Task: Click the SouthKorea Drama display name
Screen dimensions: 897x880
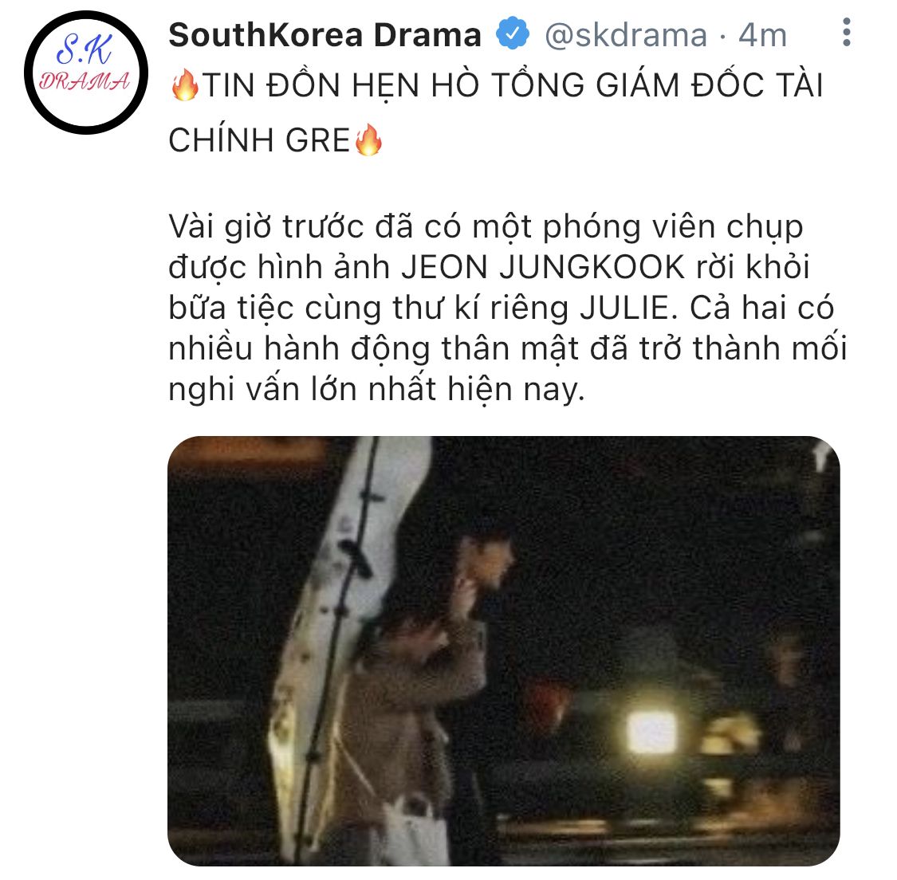Action: [325, 35]
